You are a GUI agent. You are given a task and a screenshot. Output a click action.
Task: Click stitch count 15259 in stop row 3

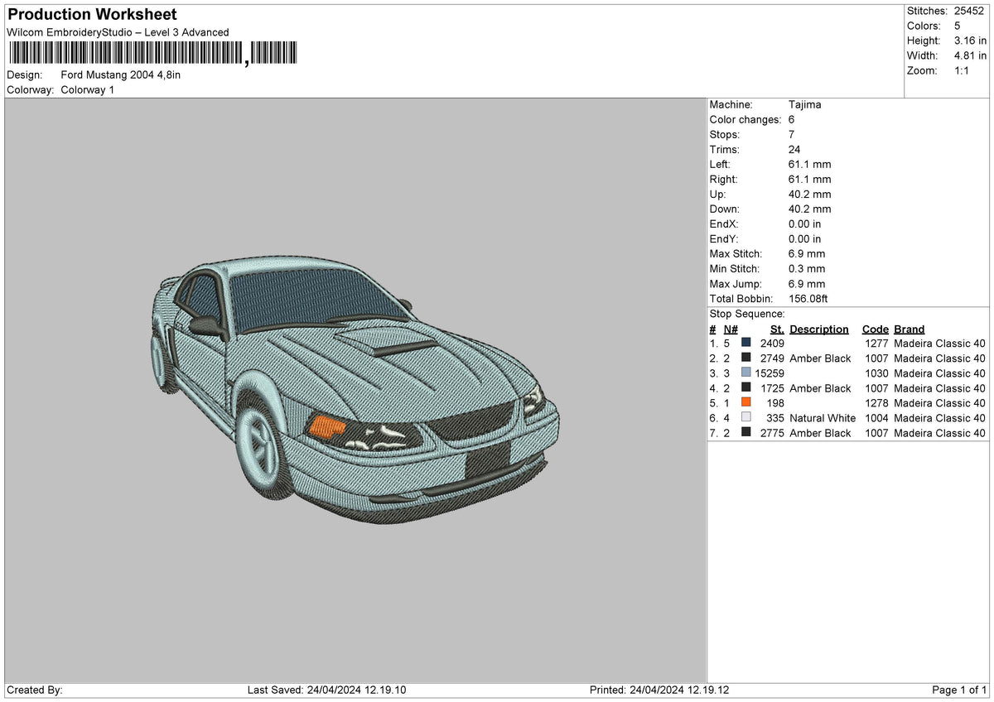769,373
